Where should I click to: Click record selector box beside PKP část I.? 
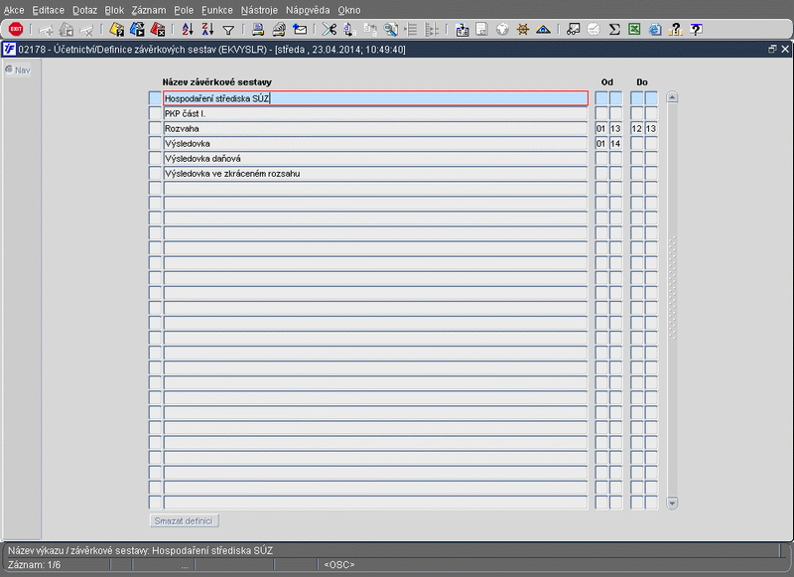(155, 113)
